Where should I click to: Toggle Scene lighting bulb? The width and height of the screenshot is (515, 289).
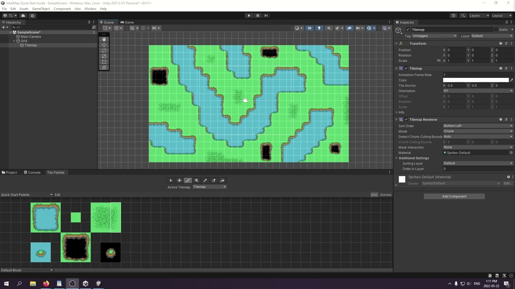tap(319, 28)
